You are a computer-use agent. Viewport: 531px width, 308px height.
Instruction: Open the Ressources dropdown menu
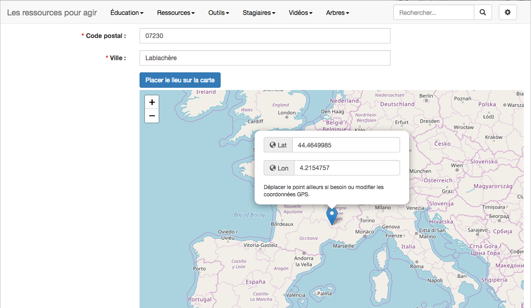coord(176,13)
